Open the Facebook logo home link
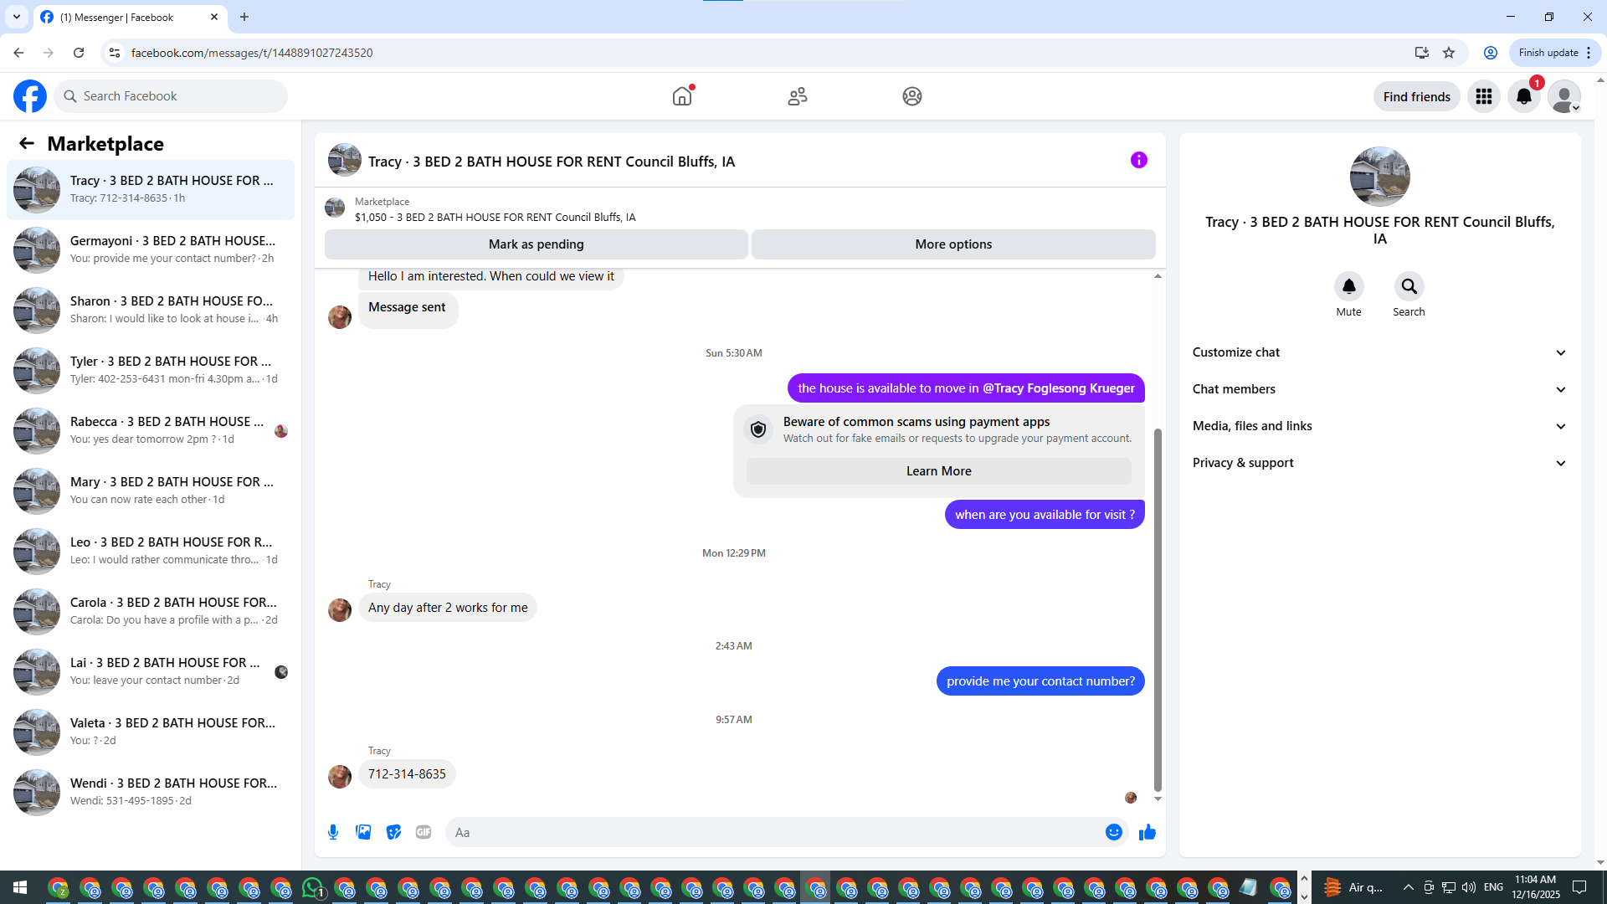Viewport: 1607px width, 904px height. tap(30, 96)
